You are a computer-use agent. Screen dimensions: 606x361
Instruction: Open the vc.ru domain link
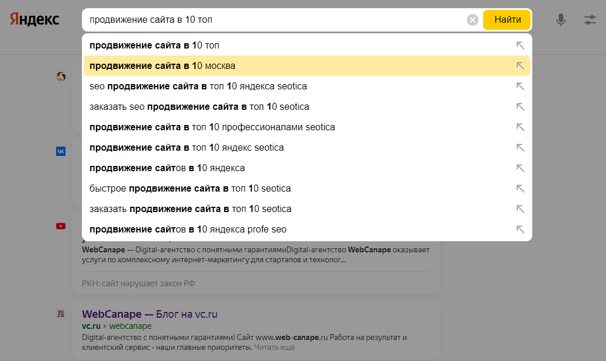point(91,327)
